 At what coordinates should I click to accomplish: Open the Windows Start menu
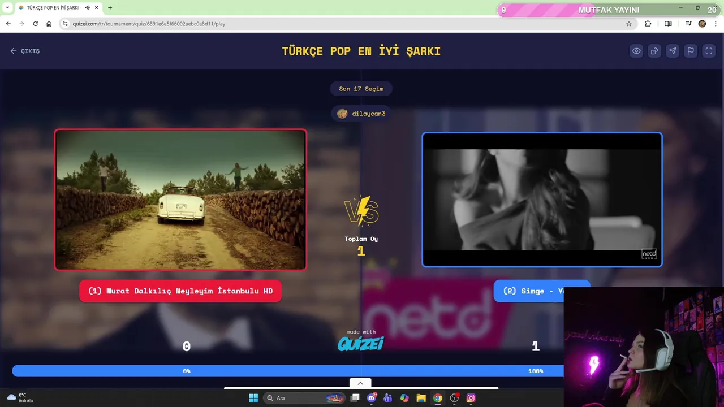[253, 398]
